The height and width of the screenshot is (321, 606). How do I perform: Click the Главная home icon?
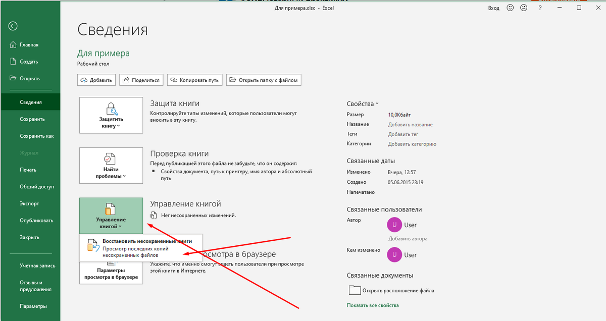(x=13, y=45)
